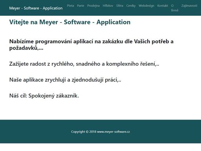The width and height of the screenshot is (201, 151).
Task: Click the year 2018 in the footer
Action: (93, 132)
